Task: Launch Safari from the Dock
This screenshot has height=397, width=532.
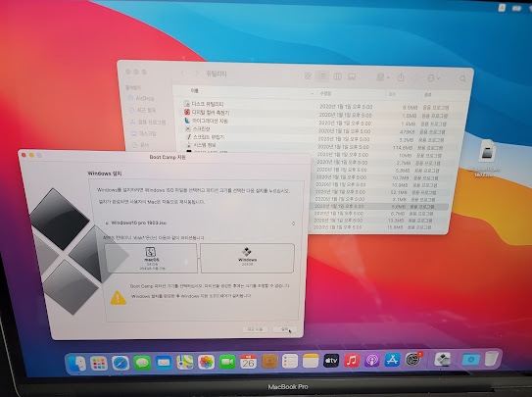Action: tap(121, 363)
